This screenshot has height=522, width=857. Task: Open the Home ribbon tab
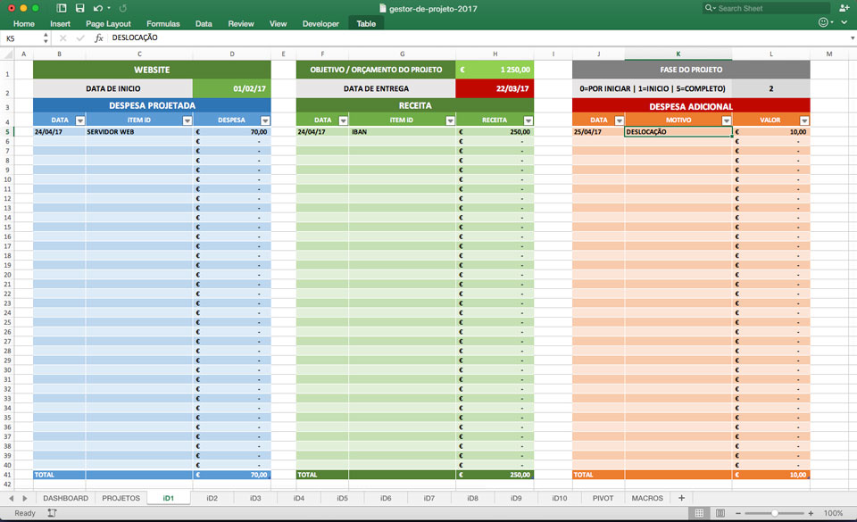click(24, 23)
